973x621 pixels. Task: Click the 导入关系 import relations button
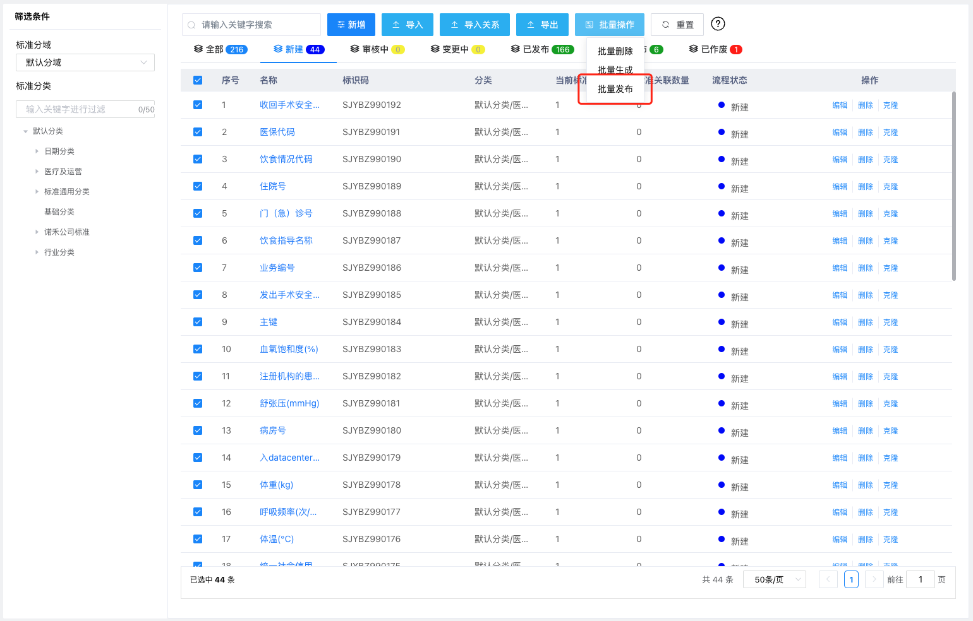point(474,25)
